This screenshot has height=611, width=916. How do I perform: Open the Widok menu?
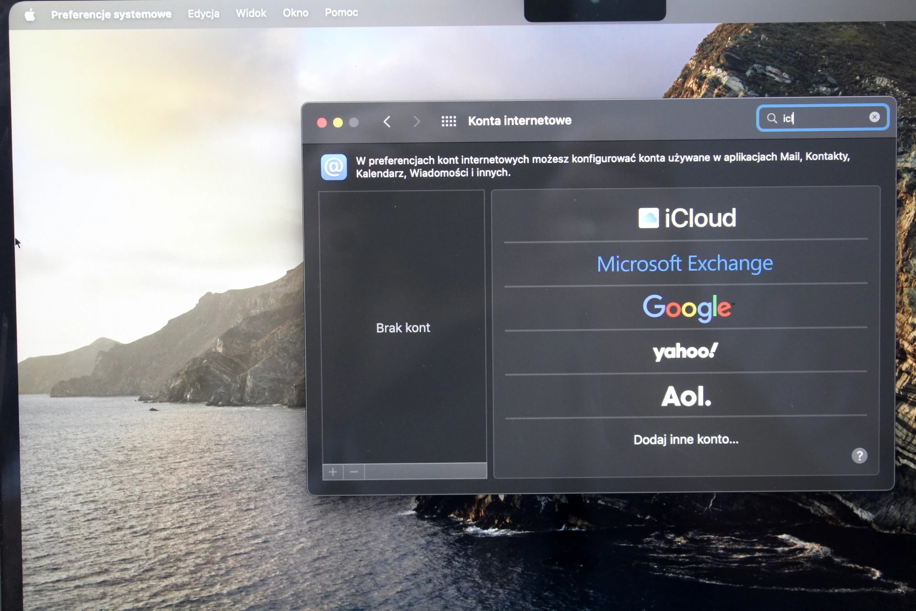251,13
